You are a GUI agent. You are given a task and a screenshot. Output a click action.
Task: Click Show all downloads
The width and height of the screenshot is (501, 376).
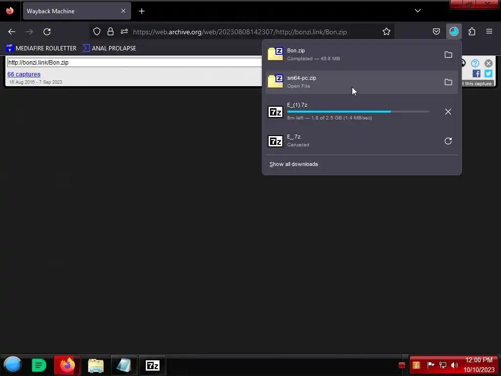[x=294, y=164]
